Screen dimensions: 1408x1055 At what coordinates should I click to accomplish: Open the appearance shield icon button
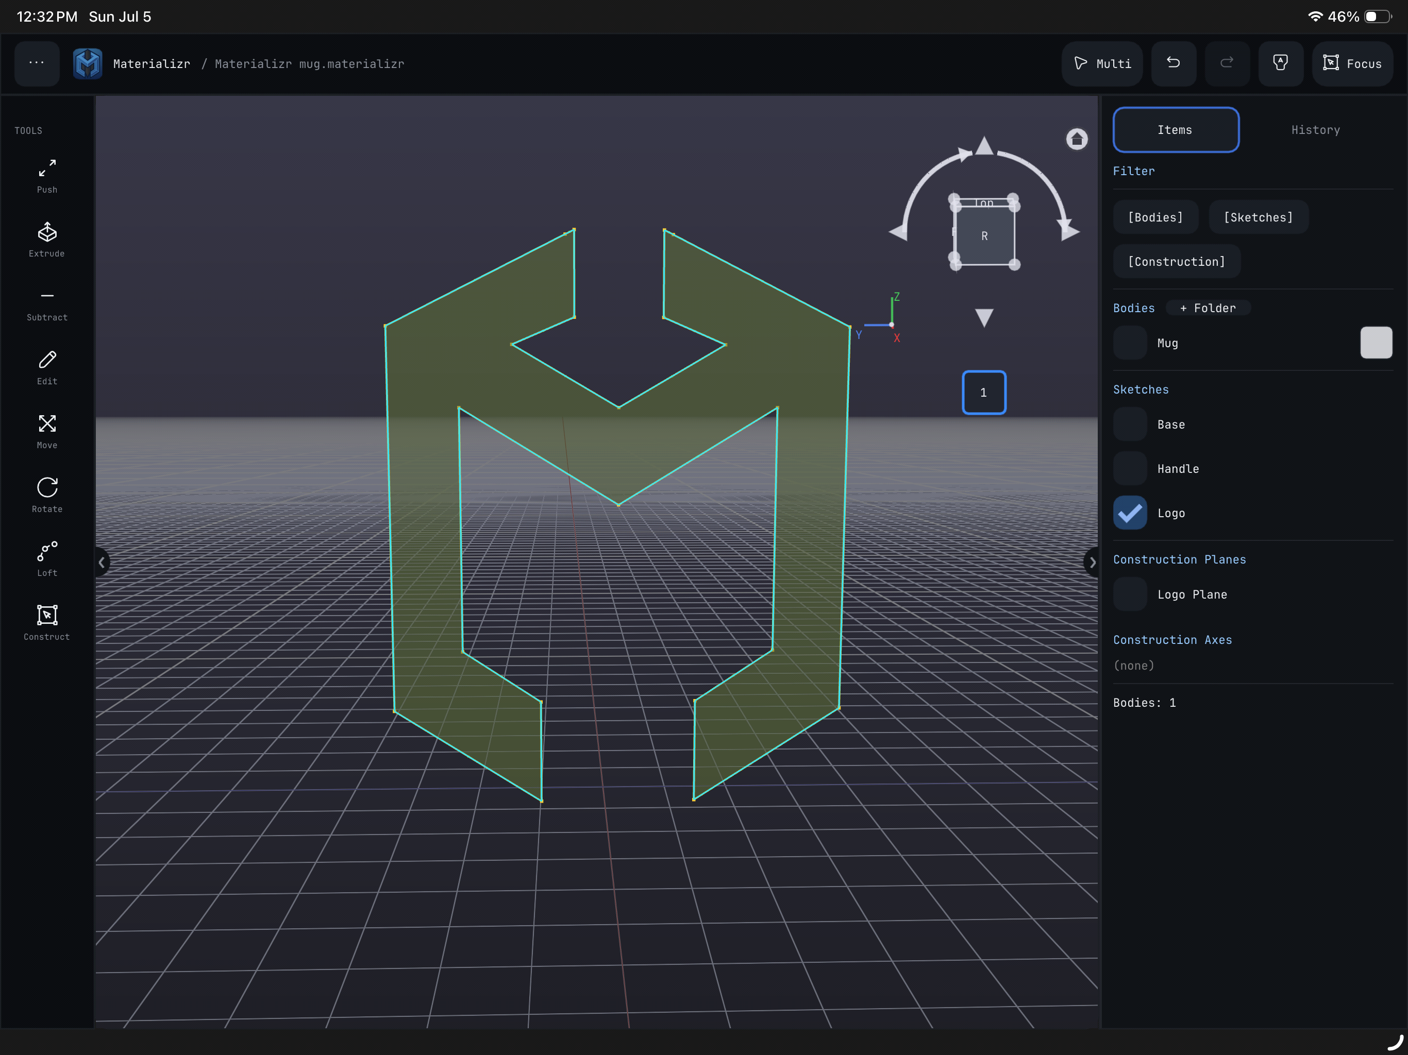[x=1281, y=63]
